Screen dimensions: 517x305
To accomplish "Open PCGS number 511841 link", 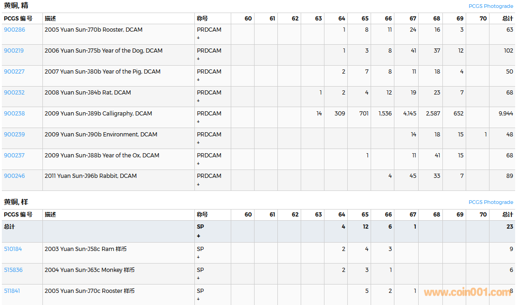I will 12,291.
